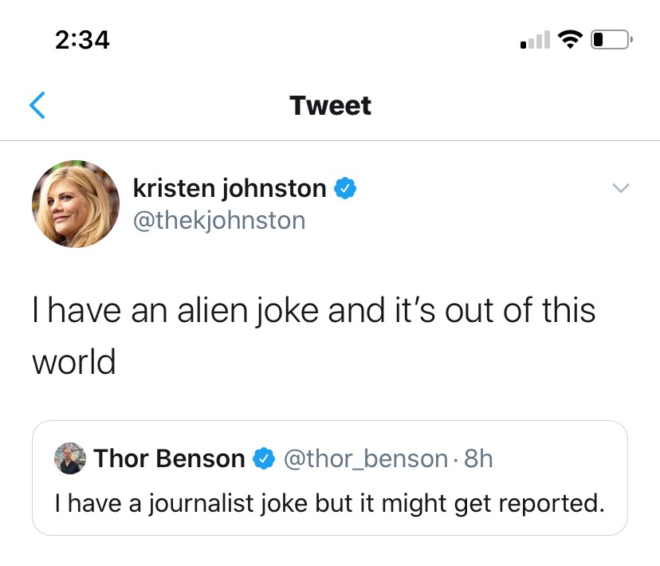Open the @thekjohnston handle
Viewport: 660px width, 566px height.
pos(219,221)
